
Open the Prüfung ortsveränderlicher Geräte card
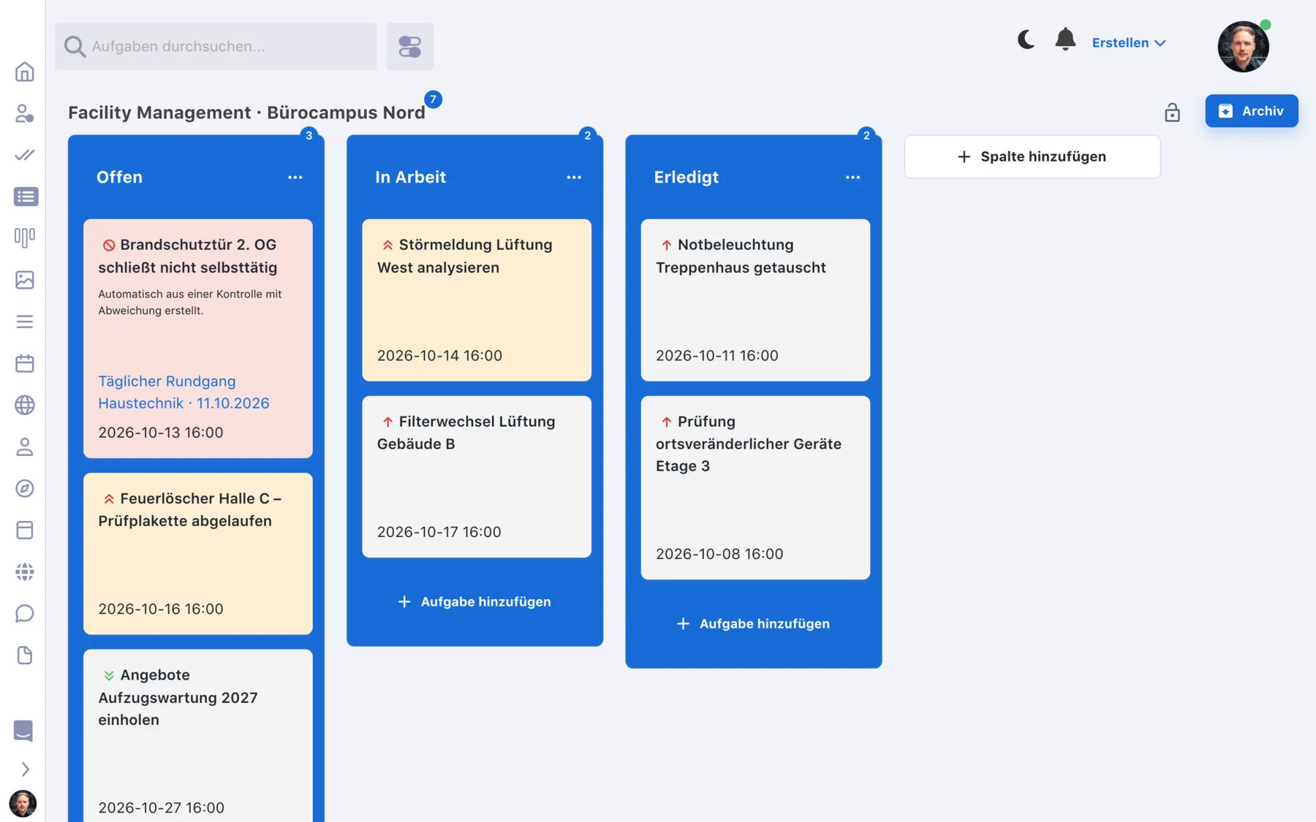click(x=755, y=488)
